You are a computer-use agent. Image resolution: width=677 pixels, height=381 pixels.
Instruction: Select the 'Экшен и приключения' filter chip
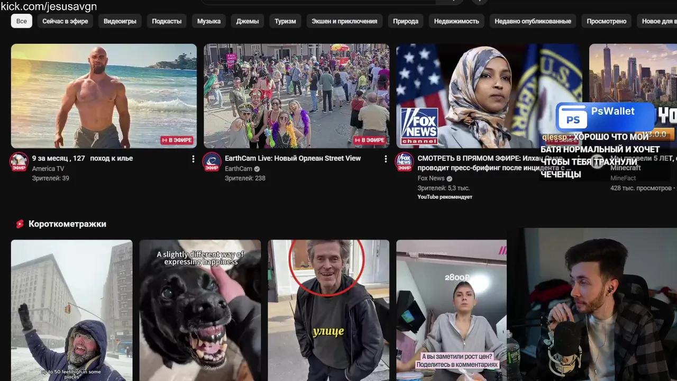pyautogui.click(x=344, y=21)
